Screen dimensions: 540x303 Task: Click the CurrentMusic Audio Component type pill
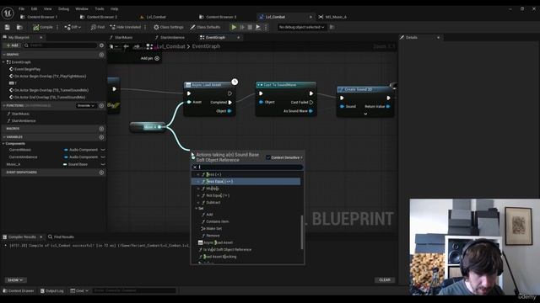click(81, 150)
